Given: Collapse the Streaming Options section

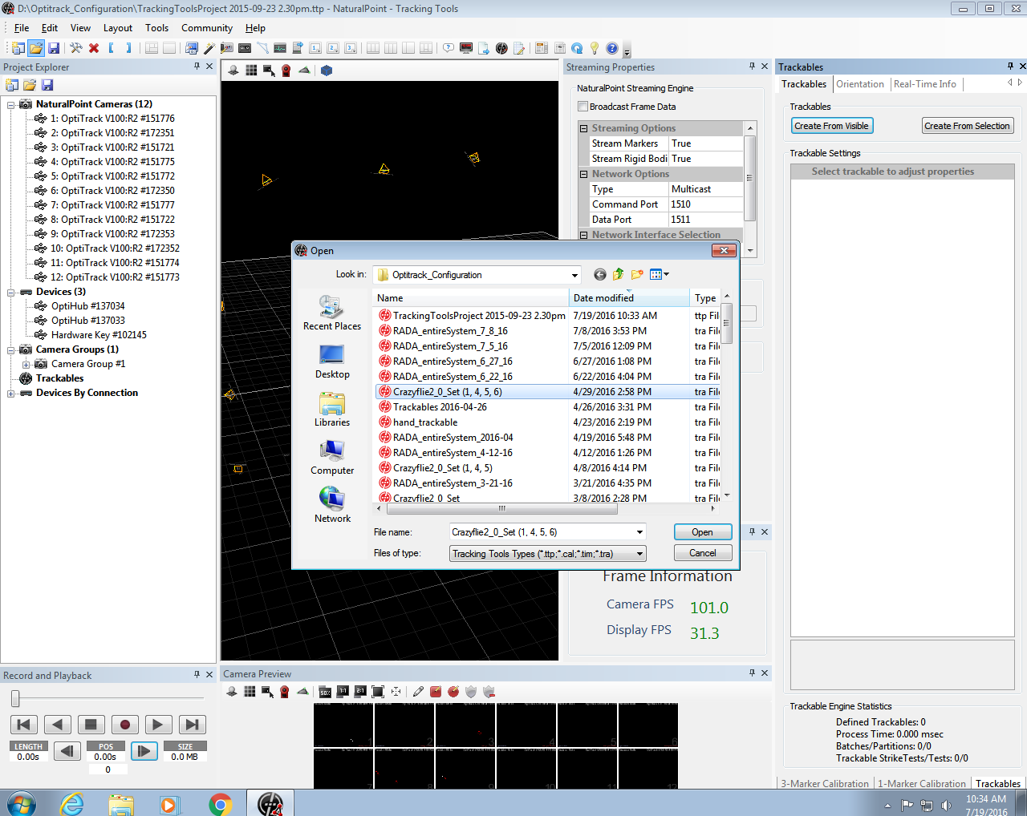Looking at the screenshot, I should tap(583, 128).
